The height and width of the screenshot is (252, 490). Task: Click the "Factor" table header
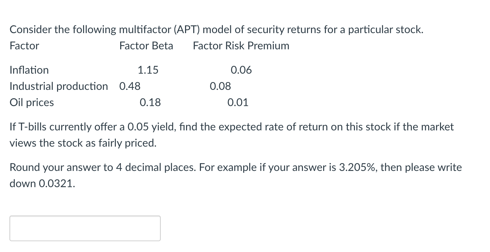24,46
